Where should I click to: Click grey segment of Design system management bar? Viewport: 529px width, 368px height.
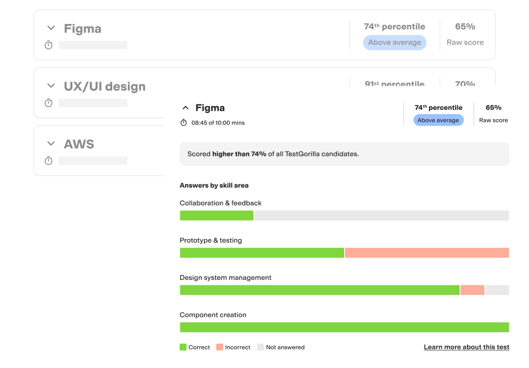point(497,290)
